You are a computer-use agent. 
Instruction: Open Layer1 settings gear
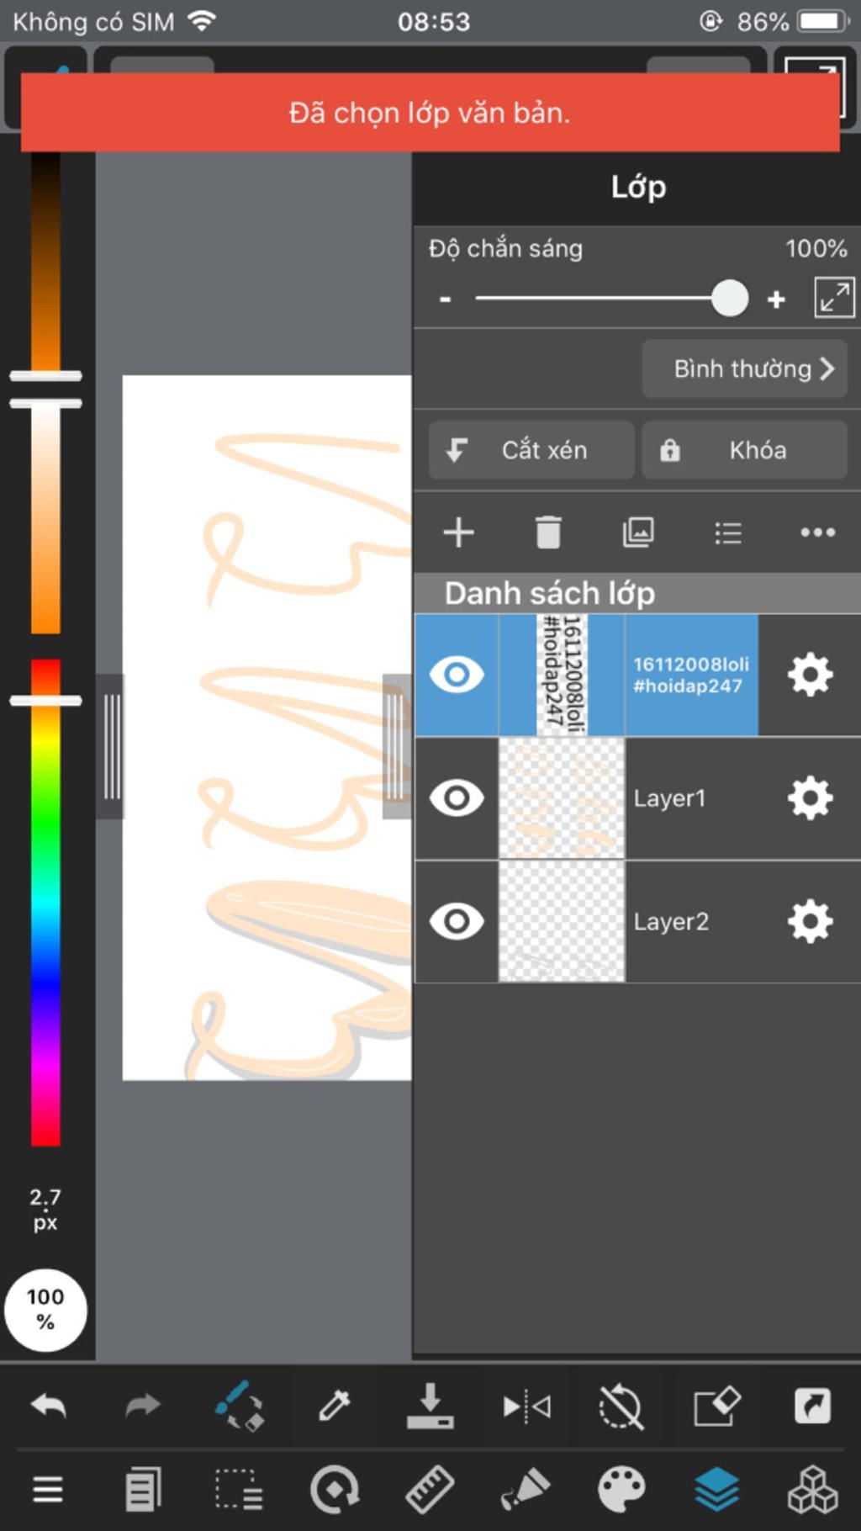[x=810, y=797]
